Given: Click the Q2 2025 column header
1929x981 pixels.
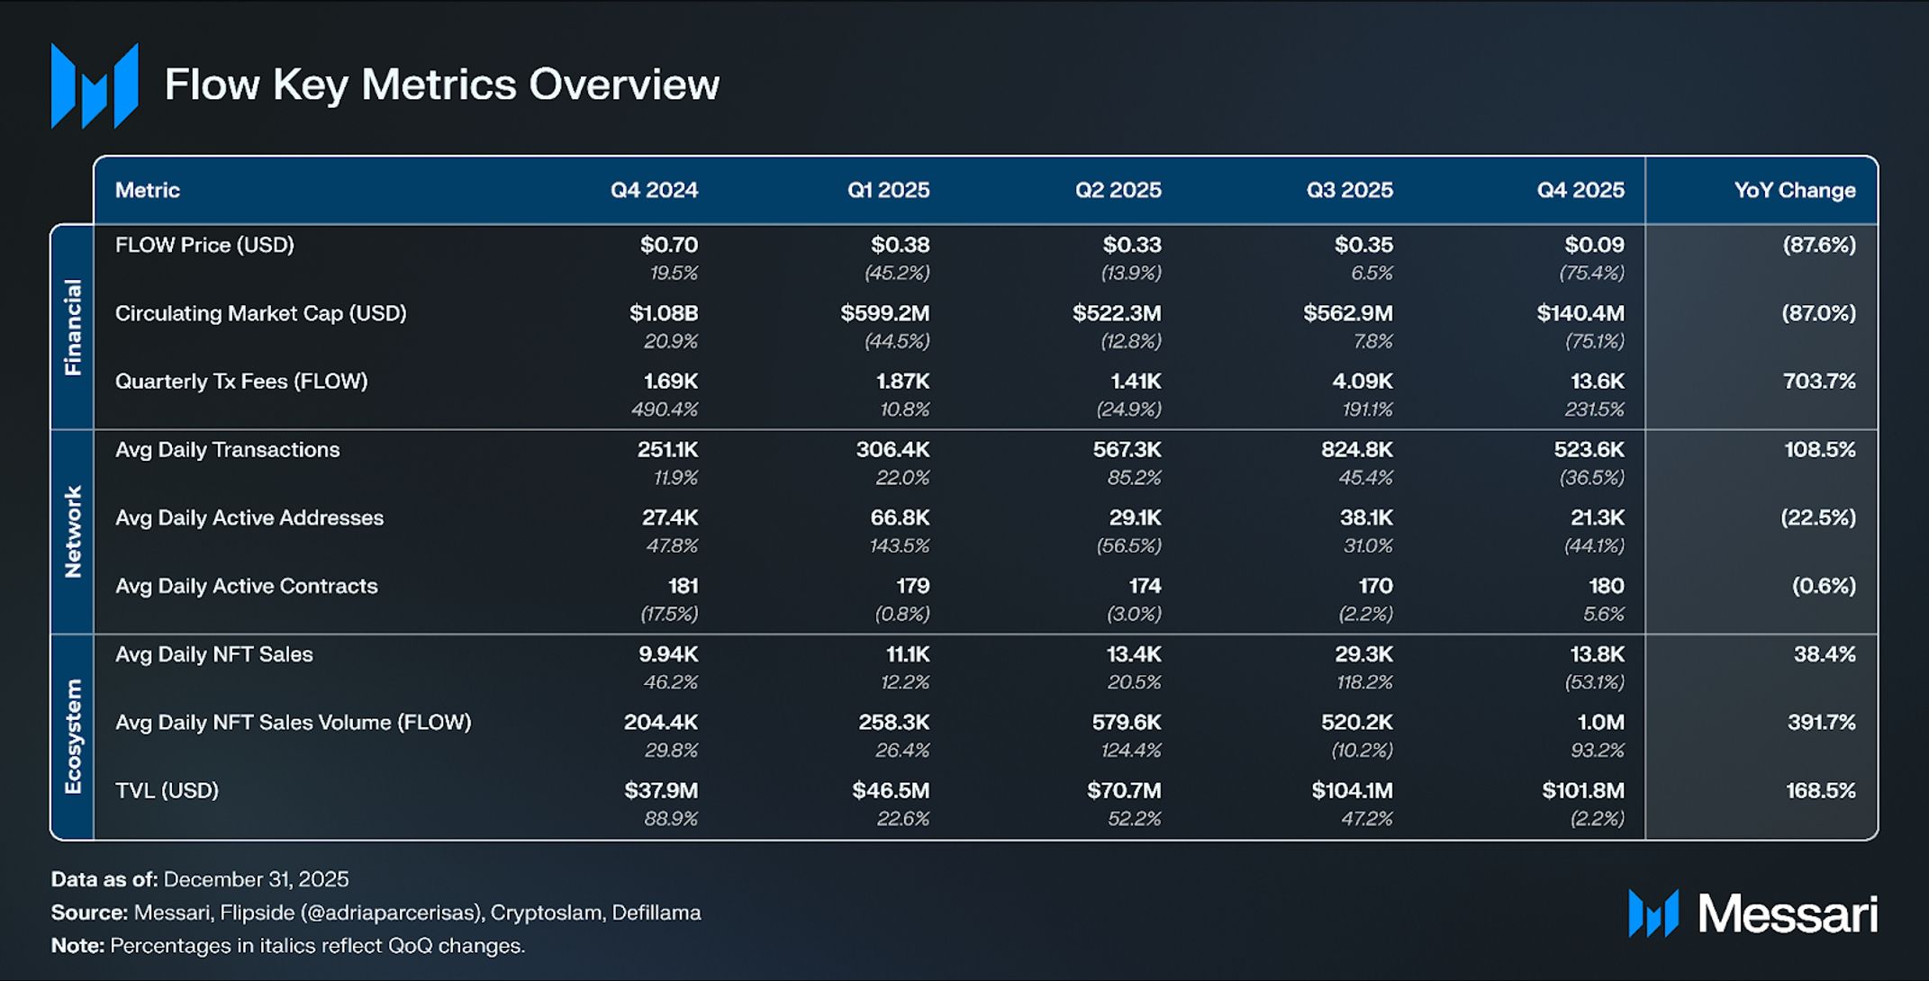Looking at the screenshot, I should coord(1118,191).
